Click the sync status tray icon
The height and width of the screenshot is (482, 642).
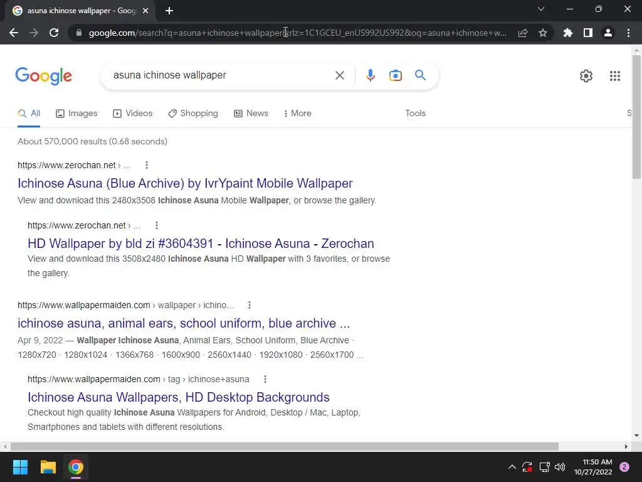click(527, 467)
